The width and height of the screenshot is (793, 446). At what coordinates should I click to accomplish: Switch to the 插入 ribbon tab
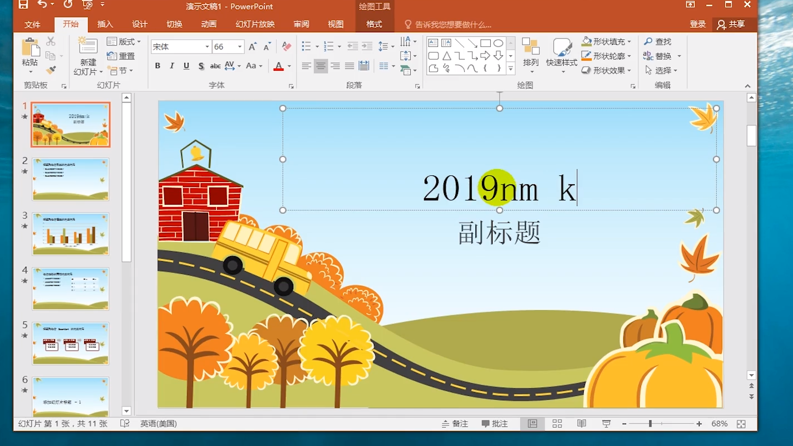tap(105, 24)
